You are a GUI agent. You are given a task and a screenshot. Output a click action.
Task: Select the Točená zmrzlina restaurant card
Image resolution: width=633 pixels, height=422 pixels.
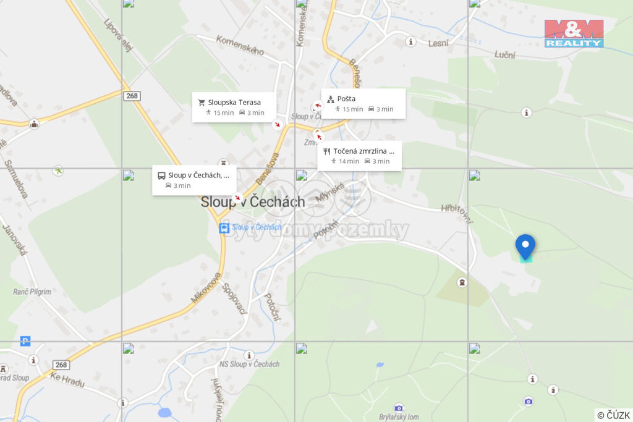pyautogui.click(x=359, y=156)
